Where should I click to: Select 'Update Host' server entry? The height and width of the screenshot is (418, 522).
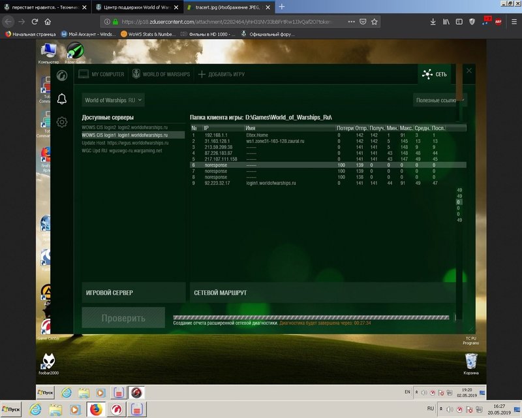(x=133, y=142)
